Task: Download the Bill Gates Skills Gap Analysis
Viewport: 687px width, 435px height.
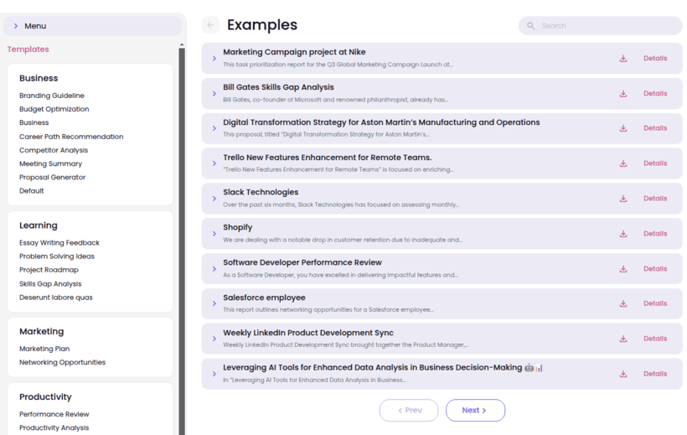Action: tap(622, 94)
